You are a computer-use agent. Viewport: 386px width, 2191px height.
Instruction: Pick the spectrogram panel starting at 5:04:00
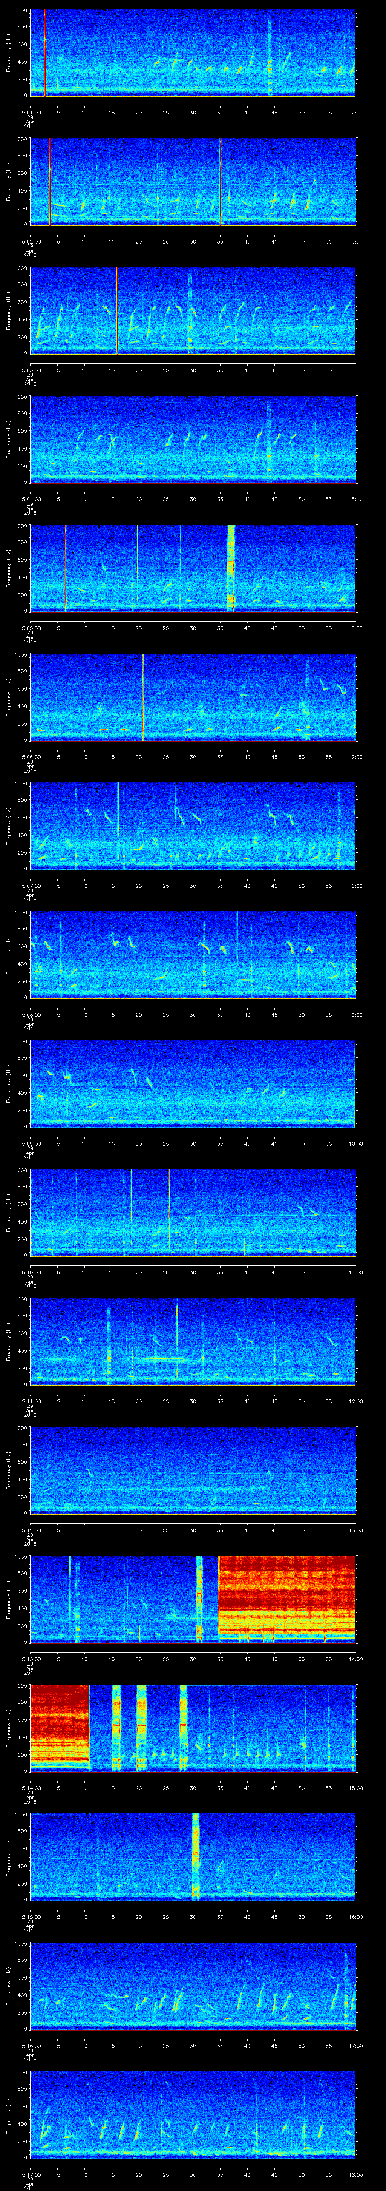[193, 440]
